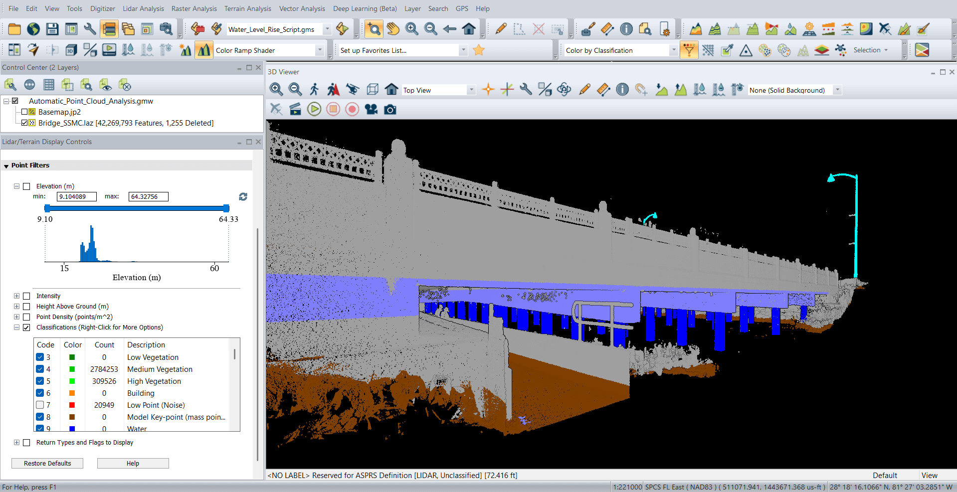Open a file with the folder toolbar icon
Image resolution: width=957 pixels, height=492 pixels.
coord(14,29)
